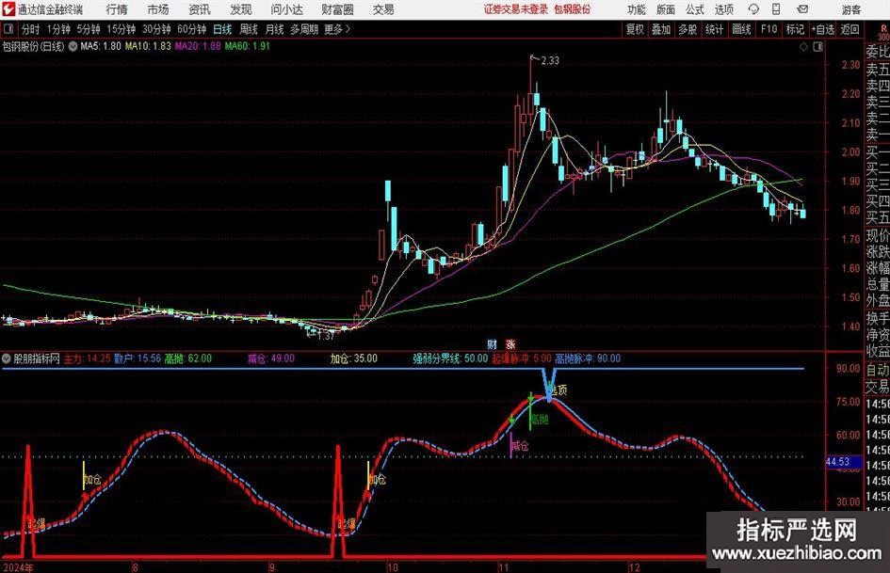Click the MA60: 1.91 indicator label
The height and width of the screenshot is (573, 890).
click(247, 46)
